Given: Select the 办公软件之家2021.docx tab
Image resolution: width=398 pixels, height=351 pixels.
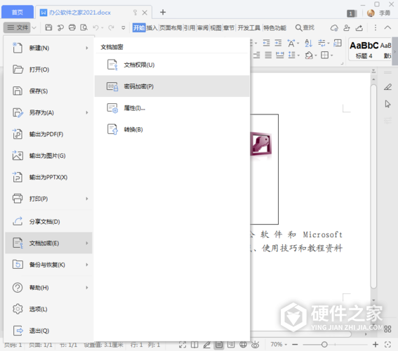Looking at the screenshot, I should point(80,13).
